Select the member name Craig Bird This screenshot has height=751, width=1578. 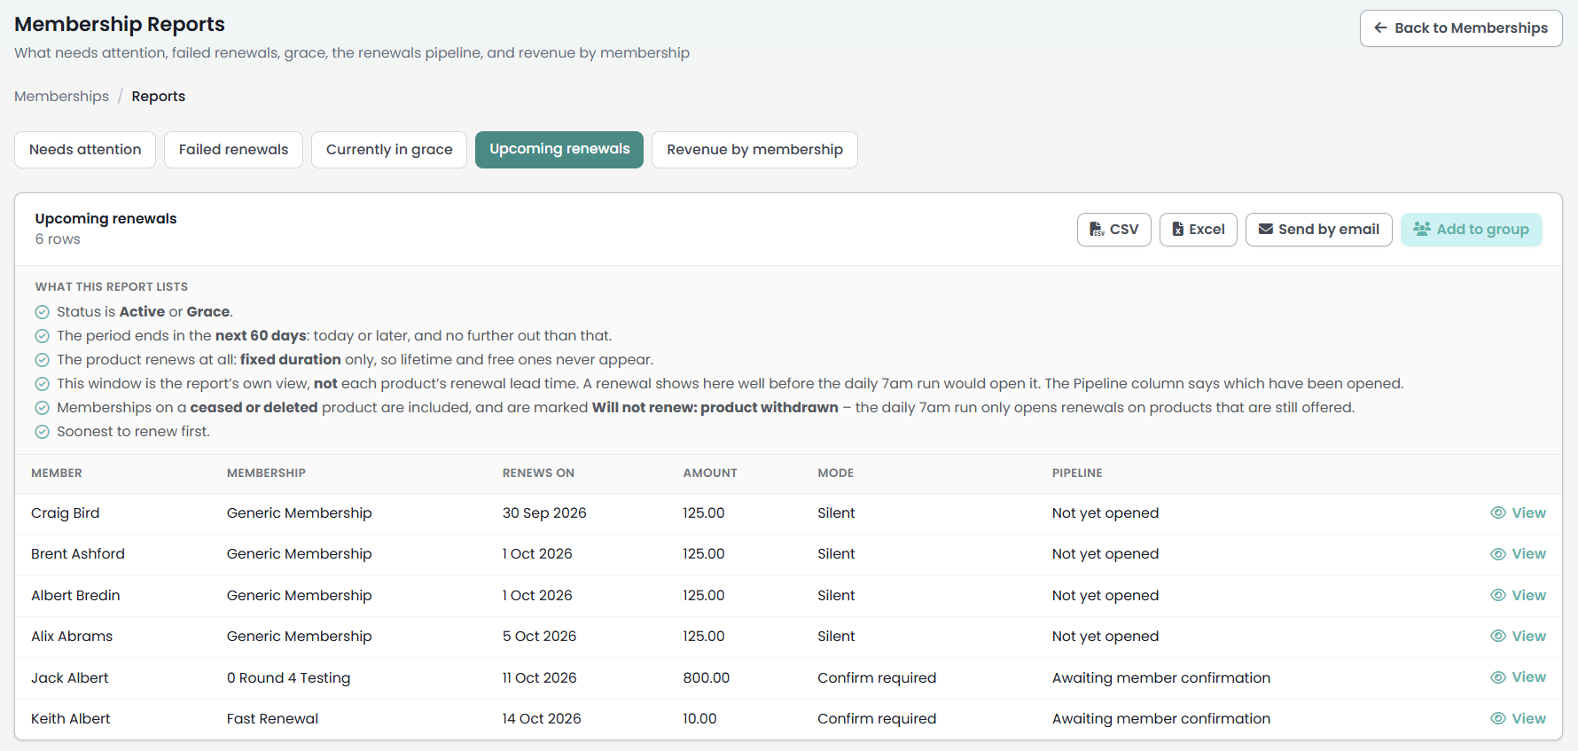[66, 513]
